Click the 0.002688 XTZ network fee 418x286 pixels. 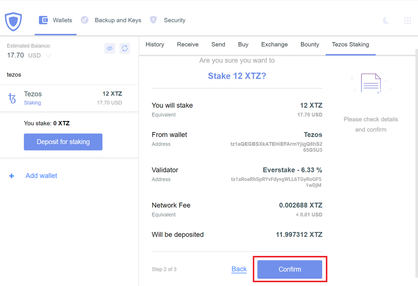pyautogui.click(x=301, y=205)
